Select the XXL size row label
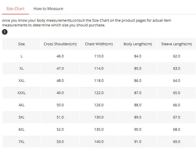196x149 pixels. pyautogui.click(x=21, y=80)
